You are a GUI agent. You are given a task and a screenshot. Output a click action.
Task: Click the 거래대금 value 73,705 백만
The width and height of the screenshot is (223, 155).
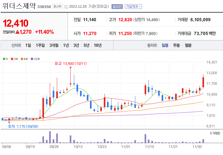(x=205, y=33)
